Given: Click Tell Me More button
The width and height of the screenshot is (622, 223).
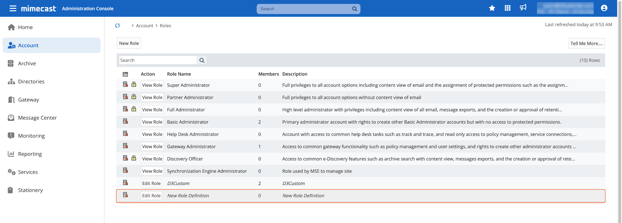Looking at the screenshot, I should [x=586, y=43].
